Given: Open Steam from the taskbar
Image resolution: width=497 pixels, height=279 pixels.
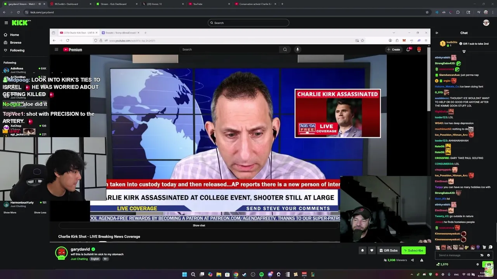Looking at the screenshot, I should (x=244, y=274).
